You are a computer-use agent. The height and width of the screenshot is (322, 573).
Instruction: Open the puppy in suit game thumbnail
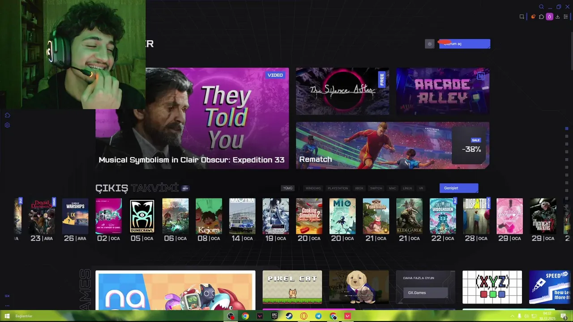point(359,287)
